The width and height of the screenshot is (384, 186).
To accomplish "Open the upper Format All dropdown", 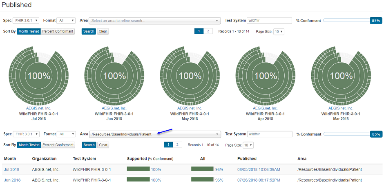I will pyautogui.click(x=66, y=20).
